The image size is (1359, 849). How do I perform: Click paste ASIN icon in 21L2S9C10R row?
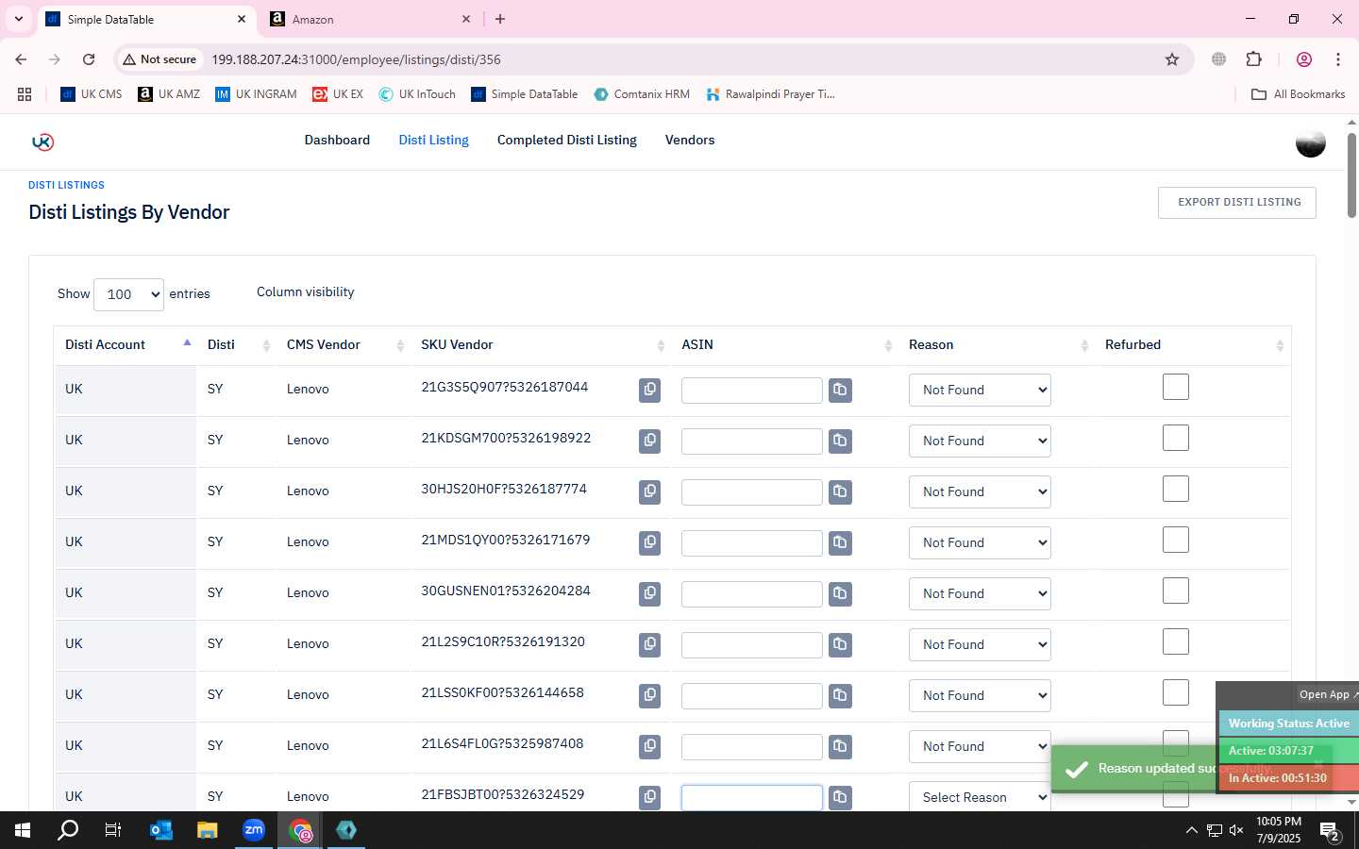coord(840,644)
